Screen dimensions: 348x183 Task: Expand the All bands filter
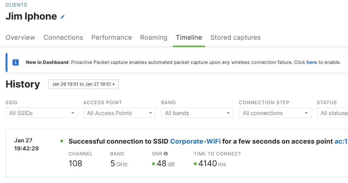(197, 113)
